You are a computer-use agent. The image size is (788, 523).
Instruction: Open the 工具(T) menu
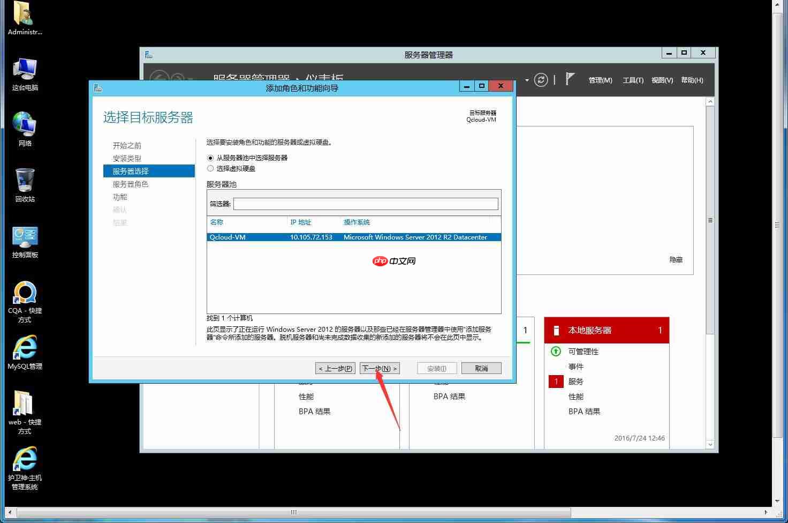pos(633,80)
